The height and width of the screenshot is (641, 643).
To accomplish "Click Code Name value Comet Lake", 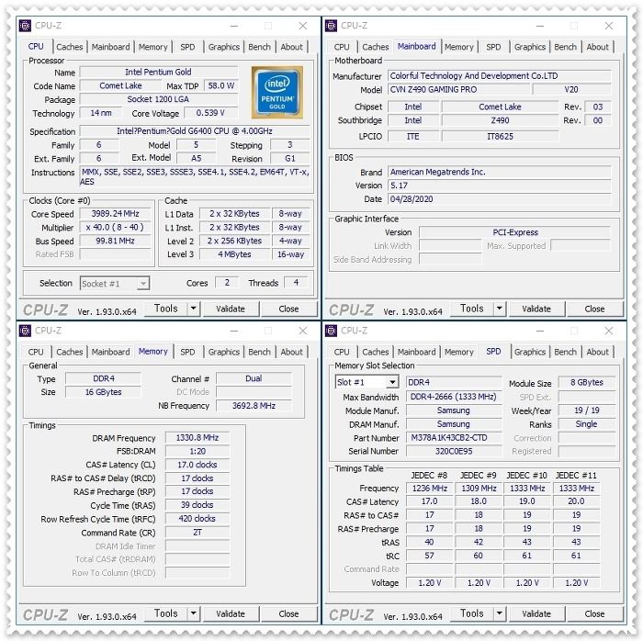I will [120, 85].
